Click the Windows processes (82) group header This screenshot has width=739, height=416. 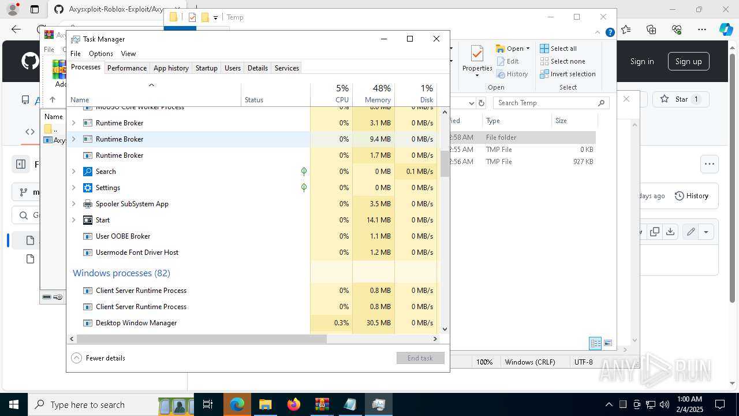coord(121,273)
